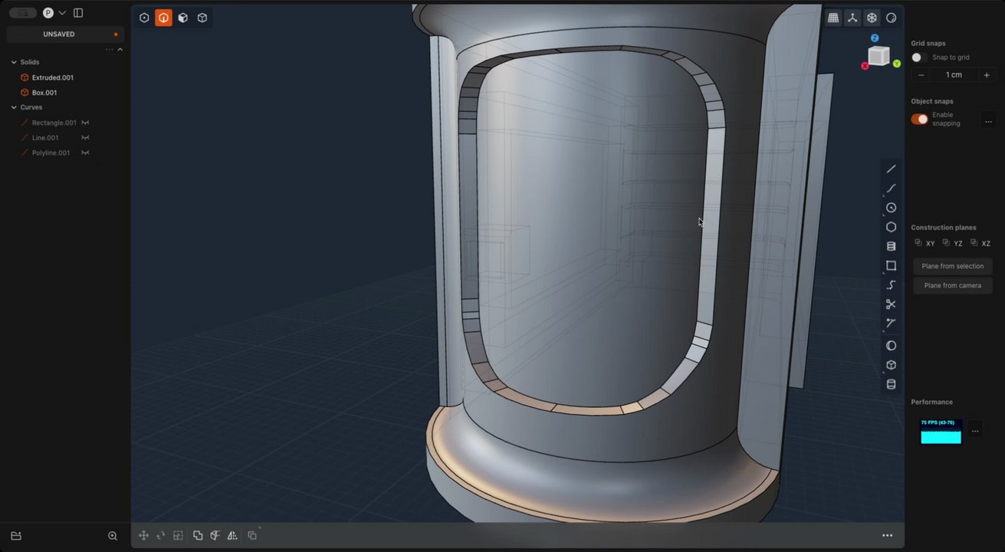Select the Circle tool

pos(891,208)
